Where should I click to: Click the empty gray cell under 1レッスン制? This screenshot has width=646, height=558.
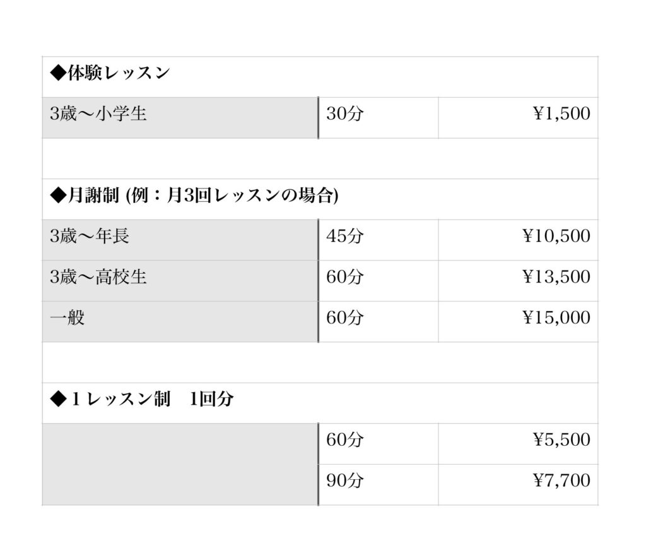point(180,464)
